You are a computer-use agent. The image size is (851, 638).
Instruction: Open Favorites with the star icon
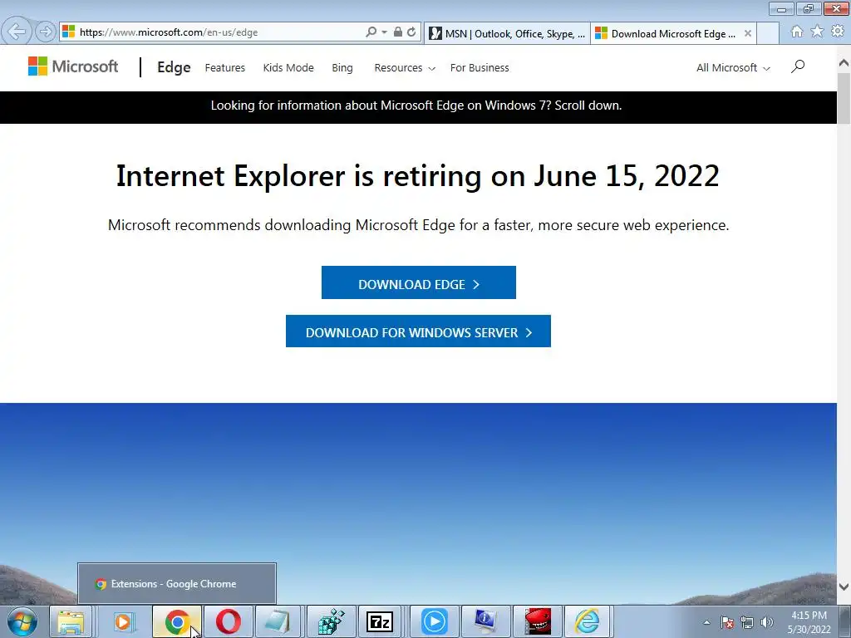pos(817,32)
